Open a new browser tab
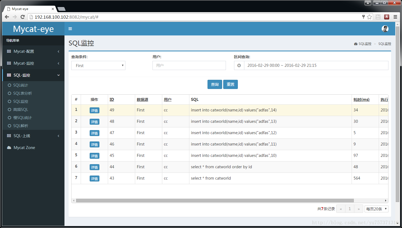Screen dimensions: 402x228 pyautogui.click(x=61, y=9)
